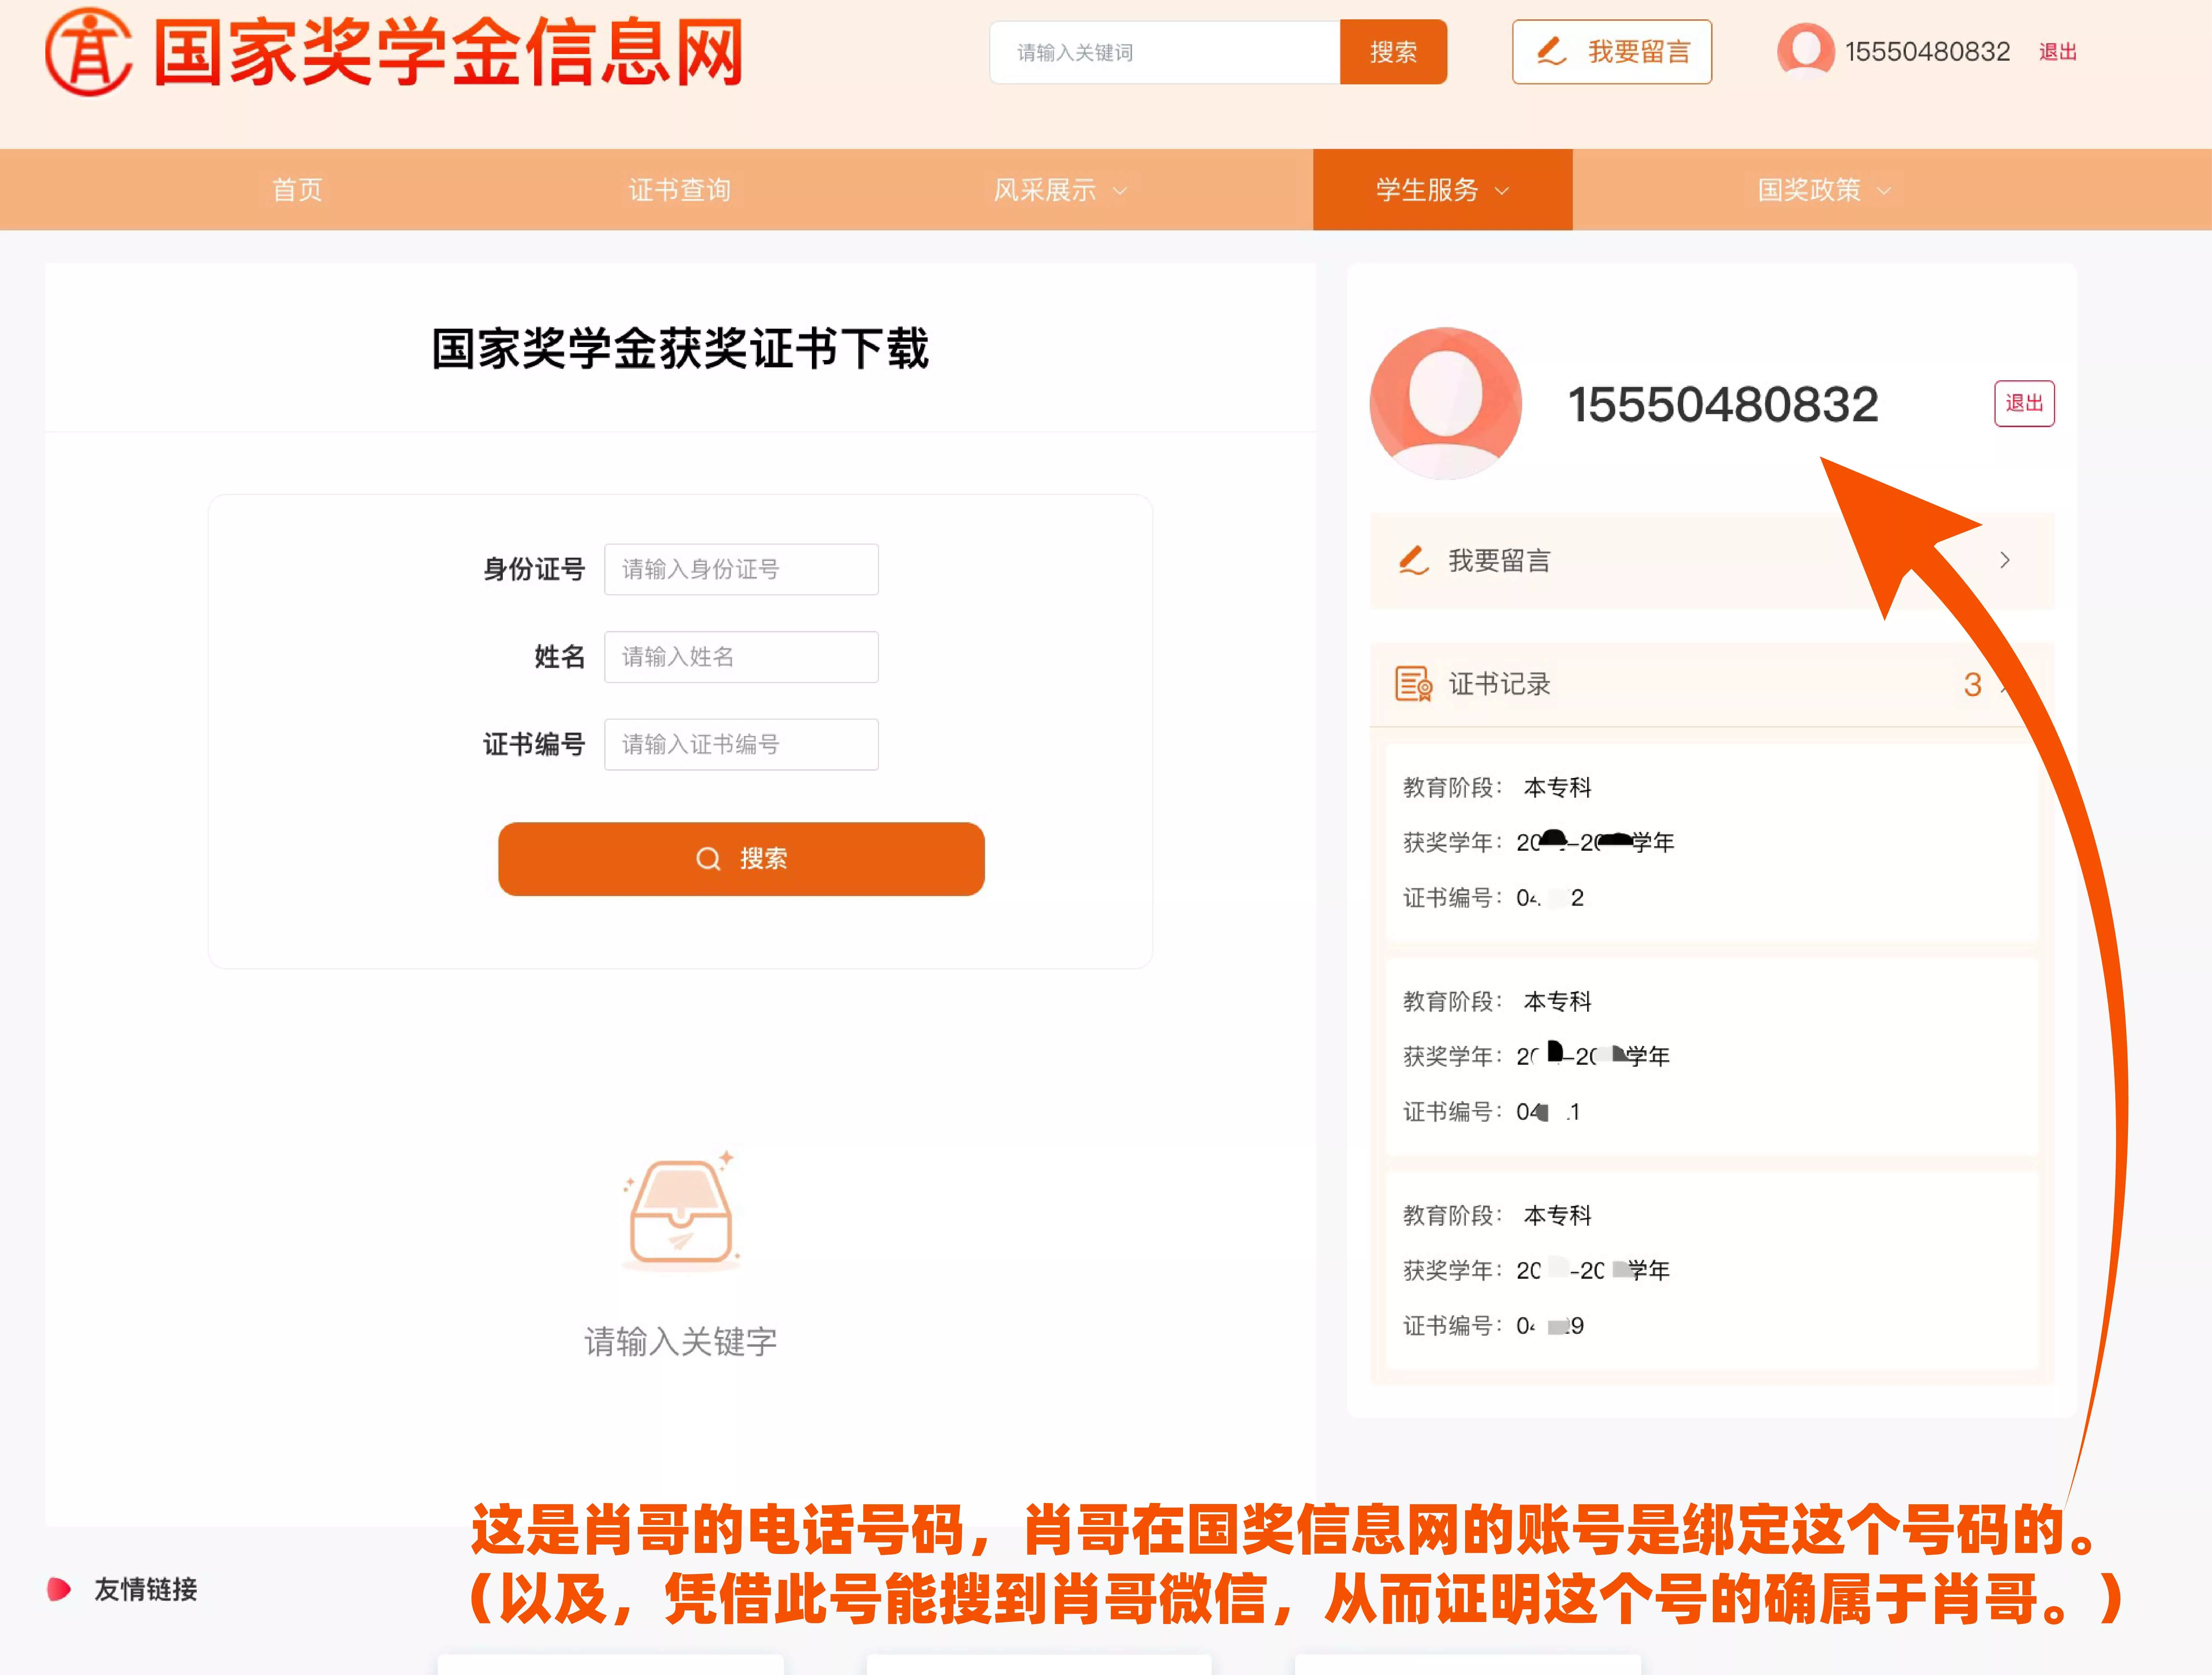Focus the 姓名 input field
The image size is (2212, 1675).
pyautogui.click(x=741, y=657)
